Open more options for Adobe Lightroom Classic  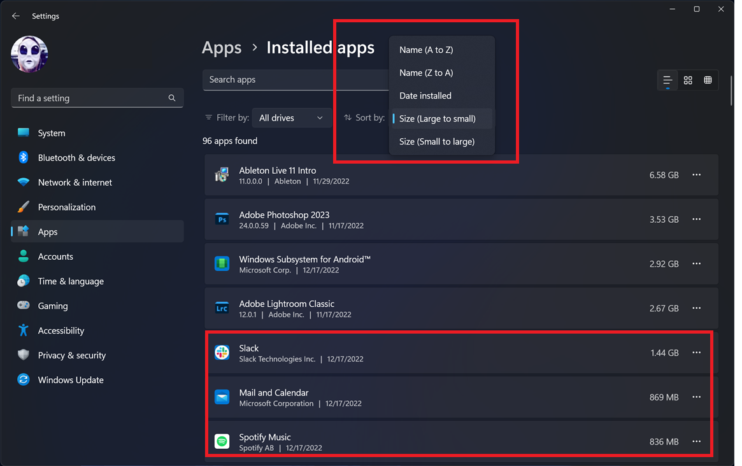[696, 307]
